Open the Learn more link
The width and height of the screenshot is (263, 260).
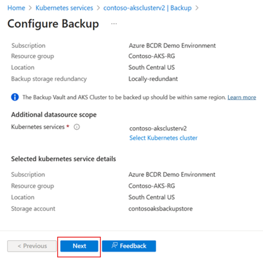click(242, 97)
